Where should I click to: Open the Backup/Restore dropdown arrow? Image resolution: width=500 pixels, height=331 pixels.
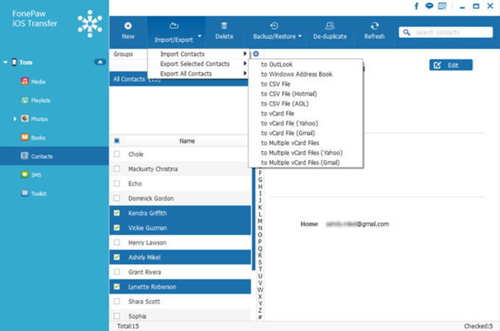(x=300, y=36)
